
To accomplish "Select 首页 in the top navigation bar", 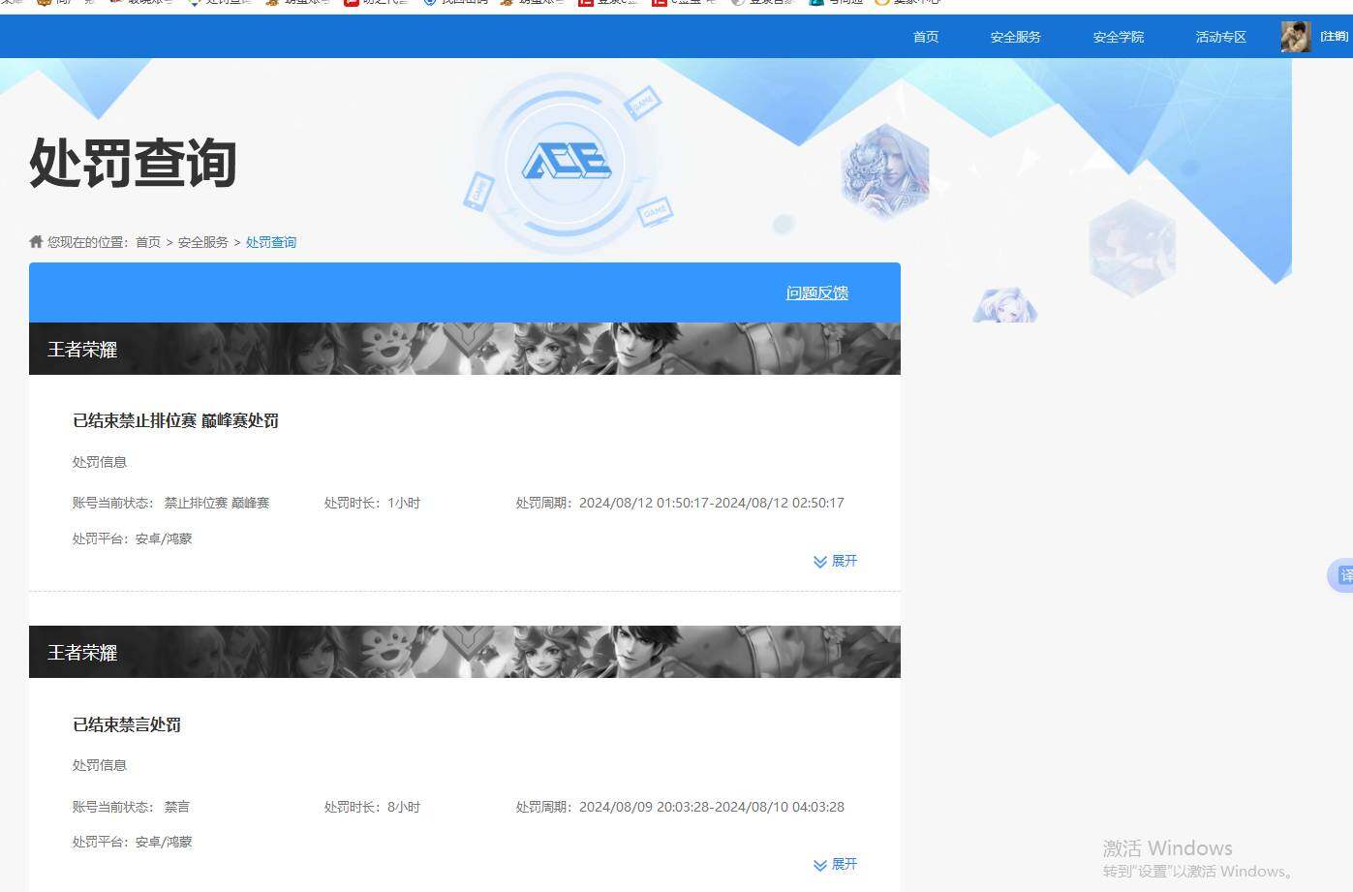I will [924, 37].
